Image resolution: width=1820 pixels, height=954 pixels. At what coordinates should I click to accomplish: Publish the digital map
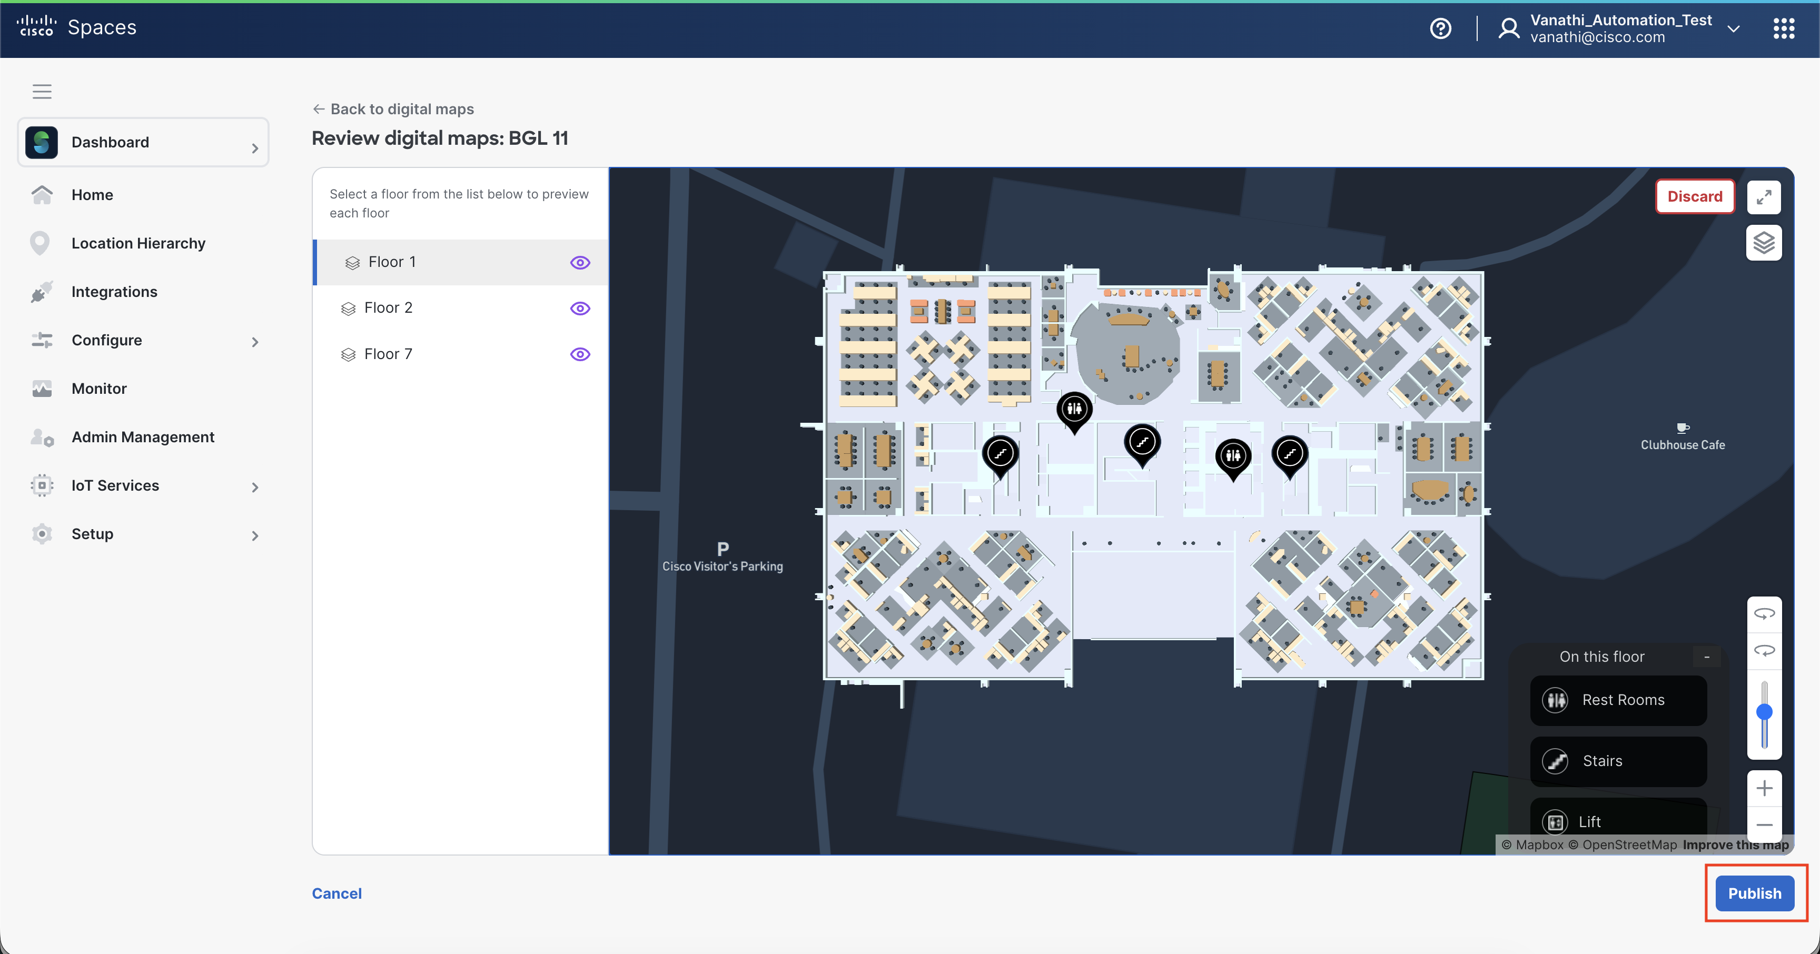(1754, 892)
